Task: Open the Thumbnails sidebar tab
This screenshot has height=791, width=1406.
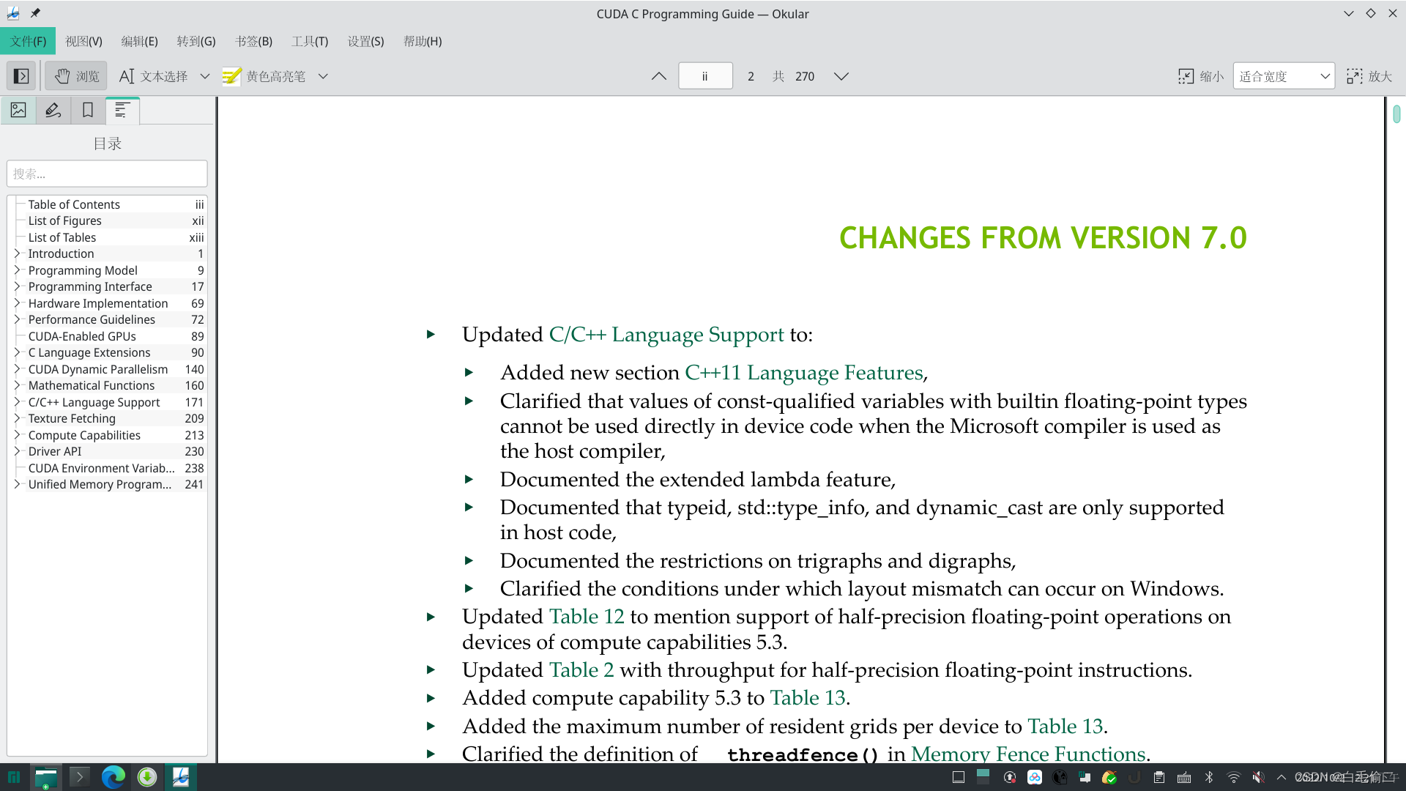Action: (18, 111)
